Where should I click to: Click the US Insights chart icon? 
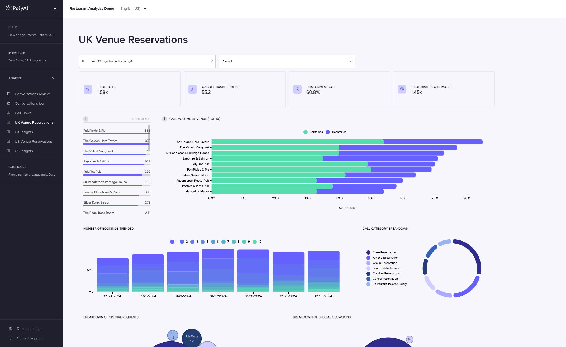[8, 151]
